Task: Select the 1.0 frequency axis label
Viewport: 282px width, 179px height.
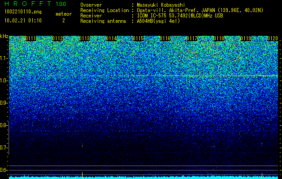Action: point(4,81)
